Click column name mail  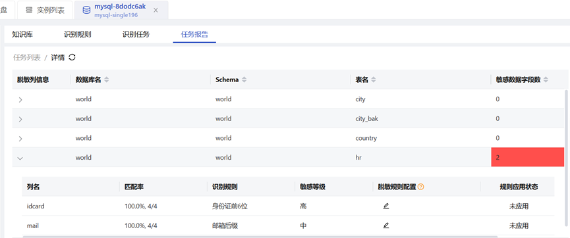[x=33, y=226]
